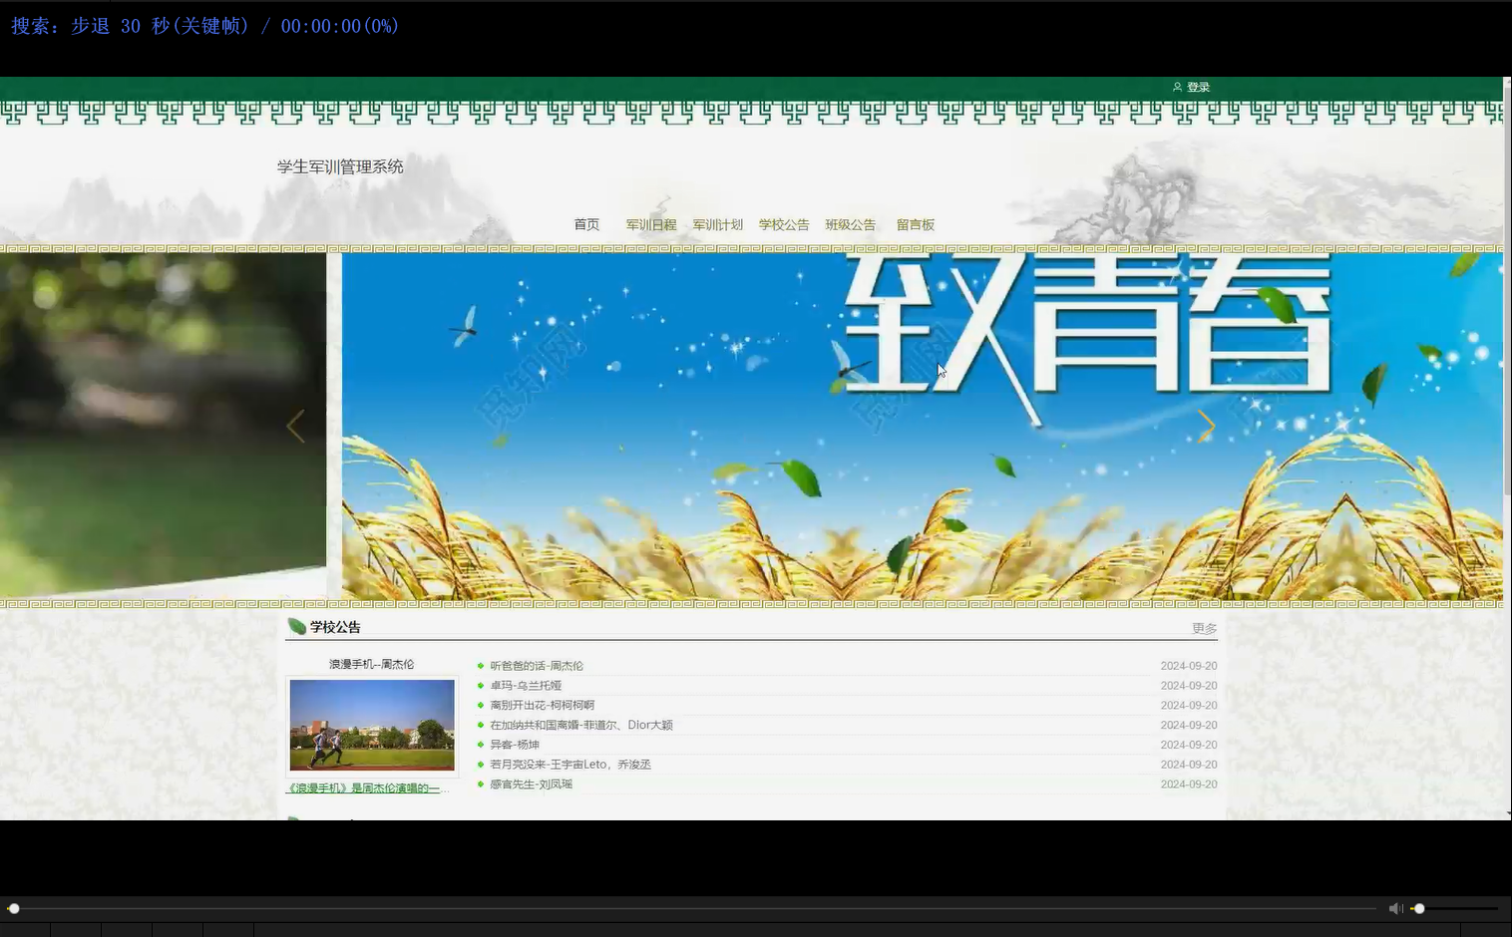The width and height of the screenshot is (1512, 937).
Task: Mute audio via the speaker icon
Action: [x=1395, y=908]
